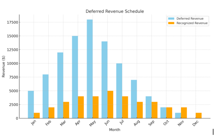Click the blue Deferred Revenue legend swatch
This screenshot has width=223, height=138.
[171, 19]
